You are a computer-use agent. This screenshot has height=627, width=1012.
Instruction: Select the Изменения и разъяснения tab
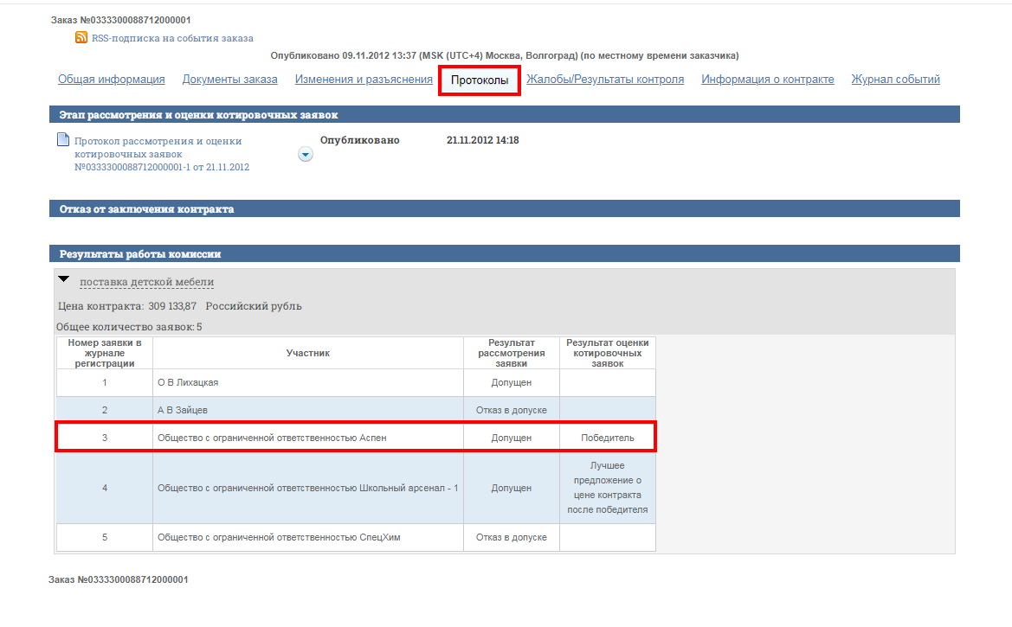(x=363, y=79)
